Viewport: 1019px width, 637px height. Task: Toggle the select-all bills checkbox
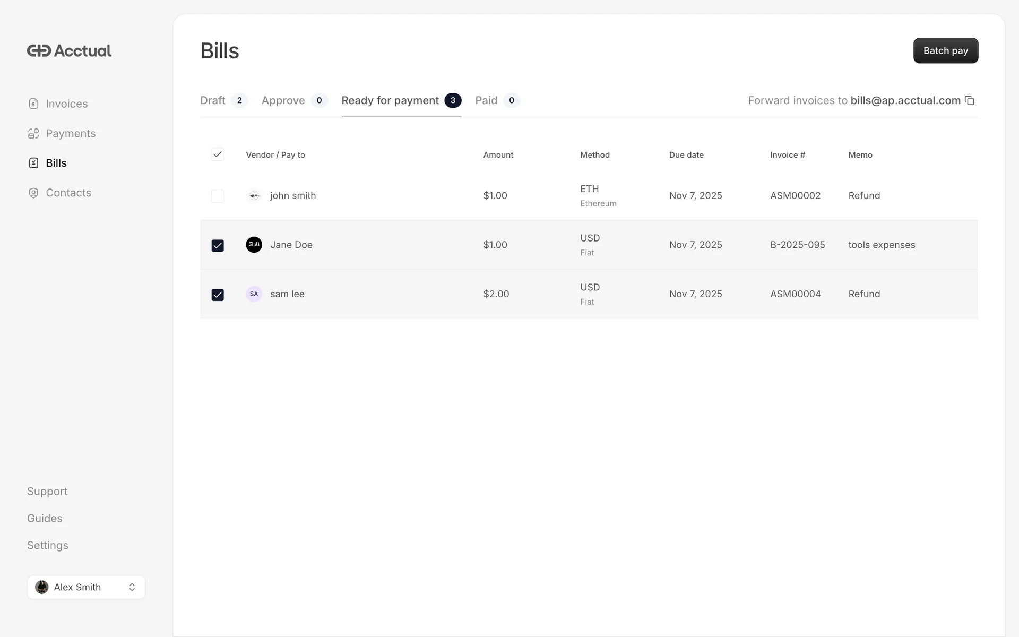tap(218, 154)
